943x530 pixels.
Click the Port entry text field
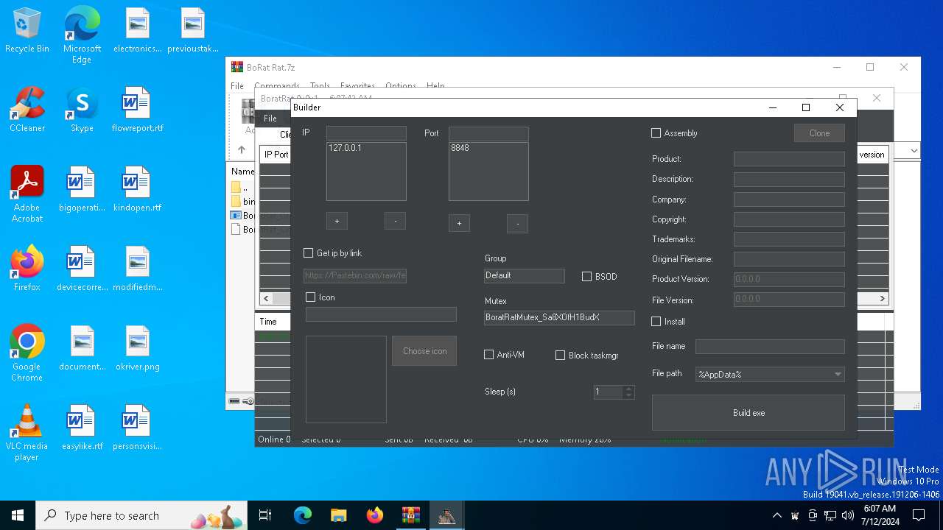(x=488, y=133)
